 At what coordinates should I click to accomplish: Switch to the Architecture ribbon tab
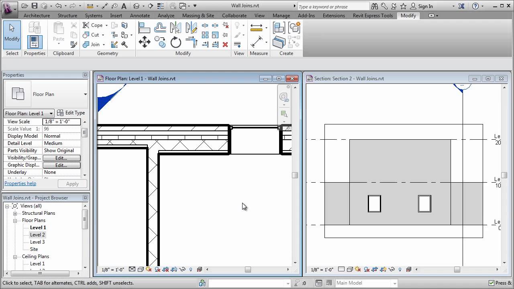[x=37, y=16]
